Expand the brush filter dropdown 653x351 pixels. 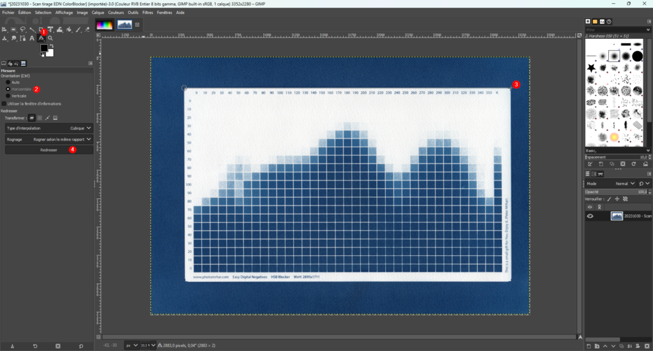point(648,29)
